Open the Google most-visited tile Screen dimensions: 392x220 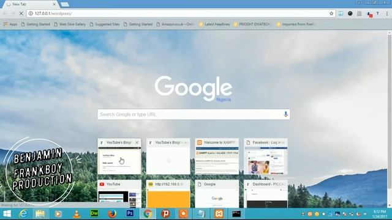click(217, 194)
